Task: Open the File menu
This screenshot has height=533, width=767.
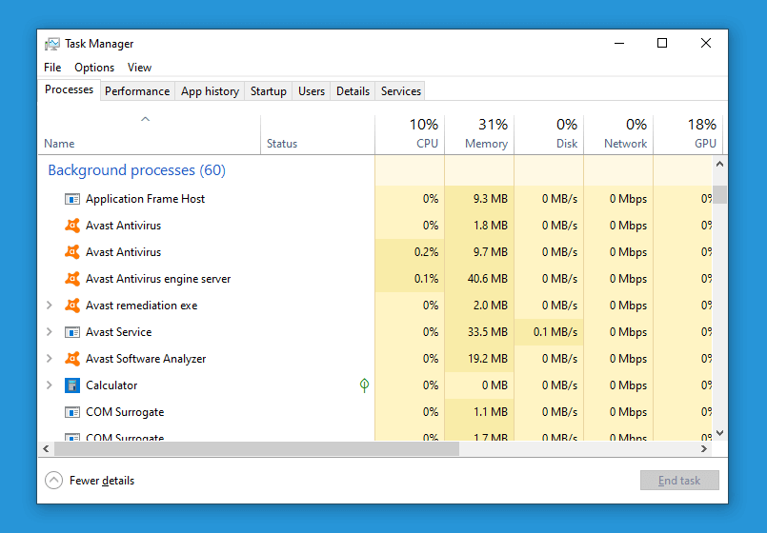Action: coord(52,68)
